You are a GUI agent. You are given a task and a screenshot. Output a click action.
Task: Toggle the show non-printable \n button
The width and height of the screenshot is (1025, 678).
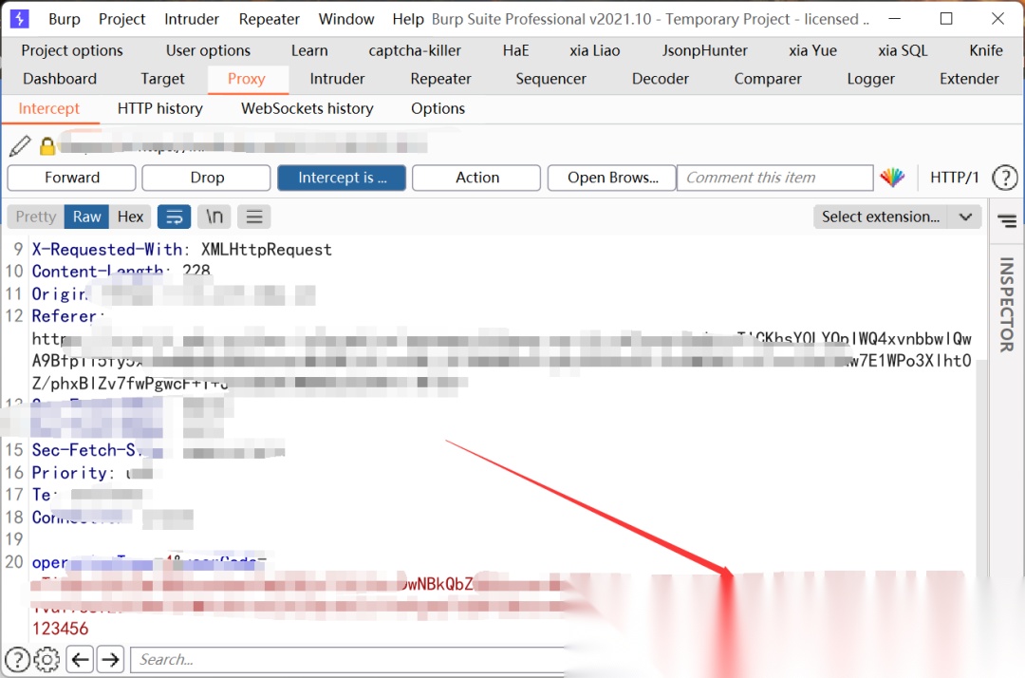[x=214, y=217]
